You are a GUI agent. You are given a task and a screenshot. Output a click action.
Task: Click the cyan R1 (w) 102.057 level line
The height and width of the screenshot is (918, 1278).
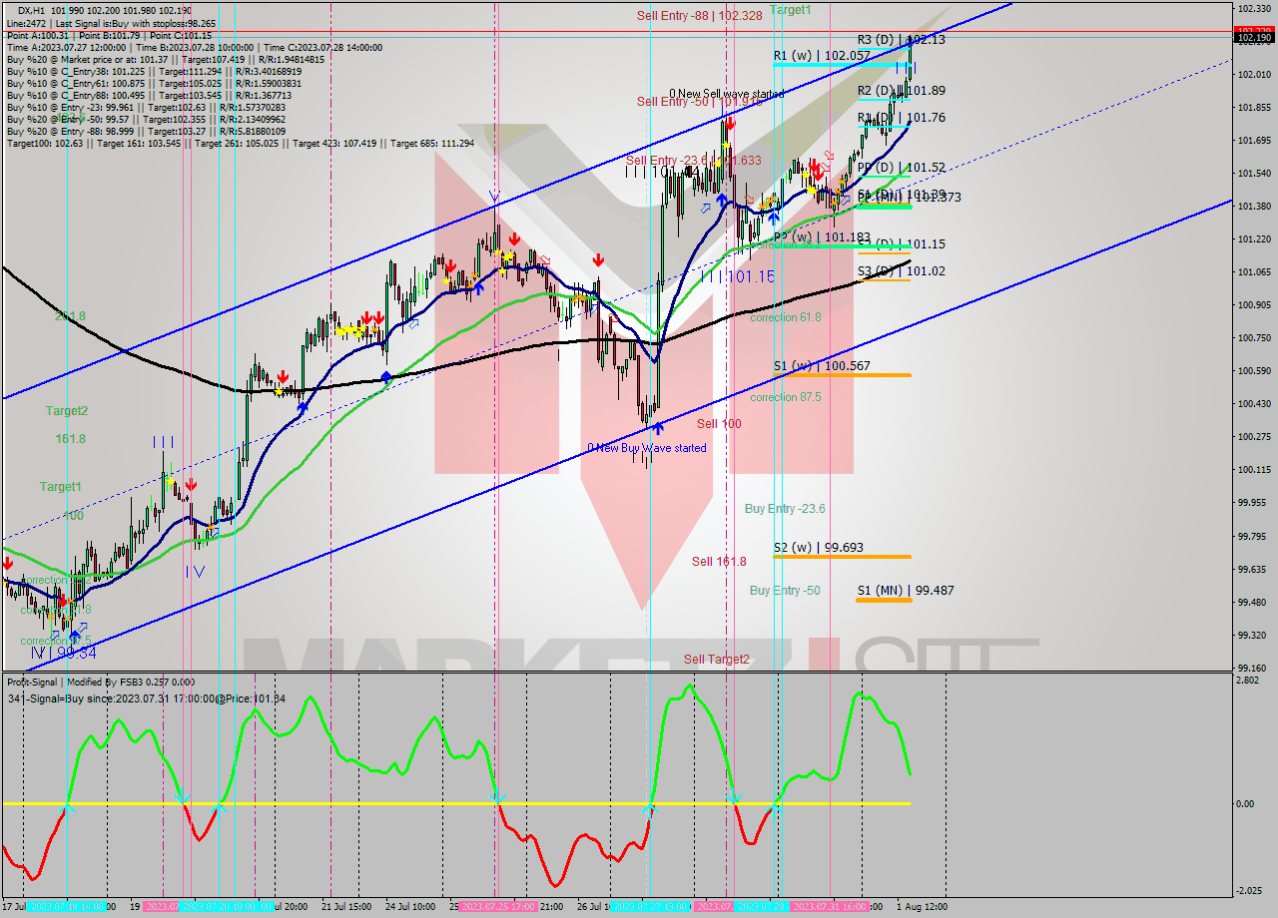point(841,65)
